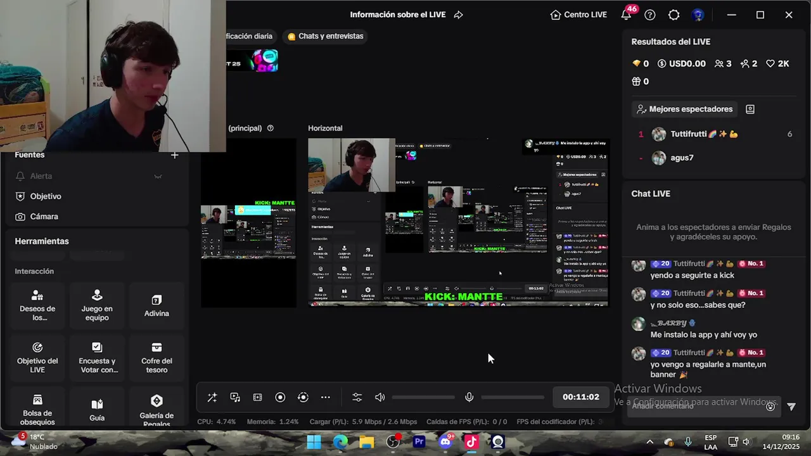Open Deseos de los... tool
Image resolution: width=811 pixels, height=456 pixels.
point(37,305)
